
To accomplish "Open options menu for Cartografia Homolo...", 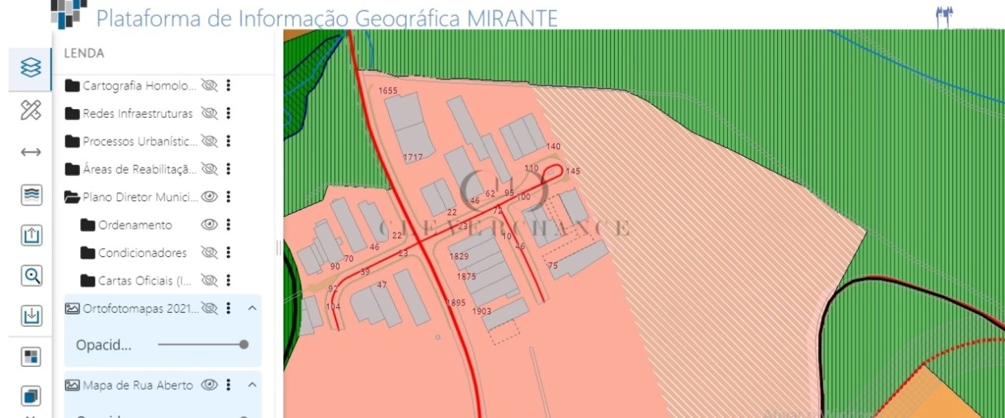I will (x=229, y=85).
